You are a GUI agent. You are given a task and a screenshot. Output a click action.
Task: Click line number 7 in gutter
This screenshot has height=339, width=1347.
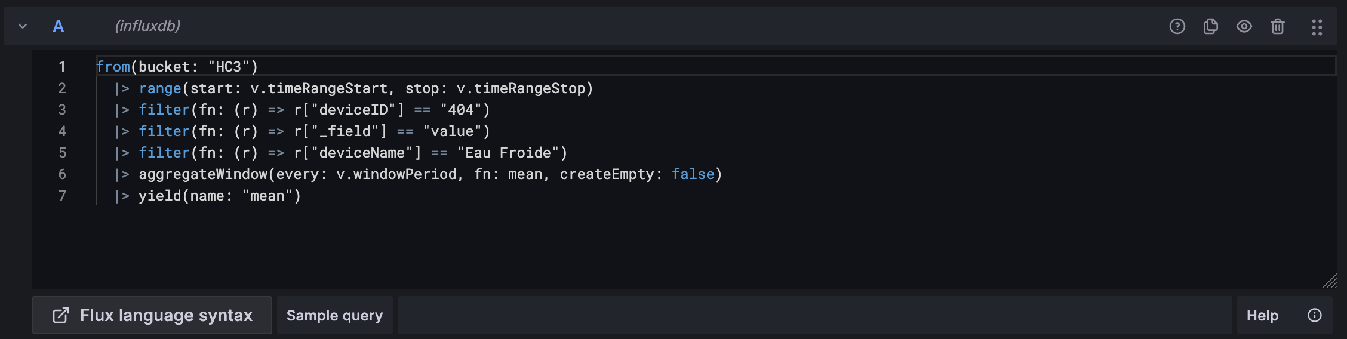(62, 196)
